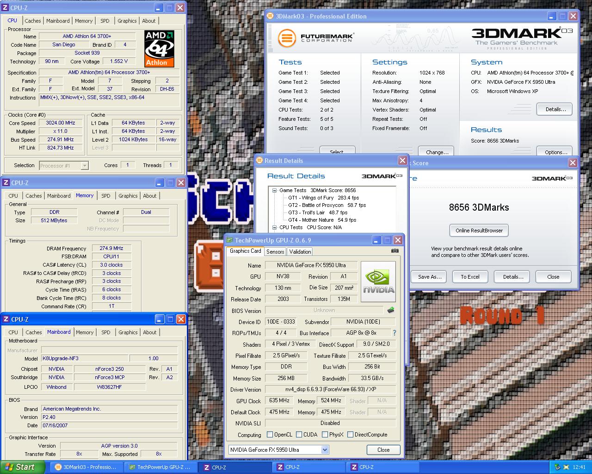Image resolution: width=592 pixels, height=474 pixels.
Task: Click the GPU-Z window title bar icon
Action: point(229,240)
